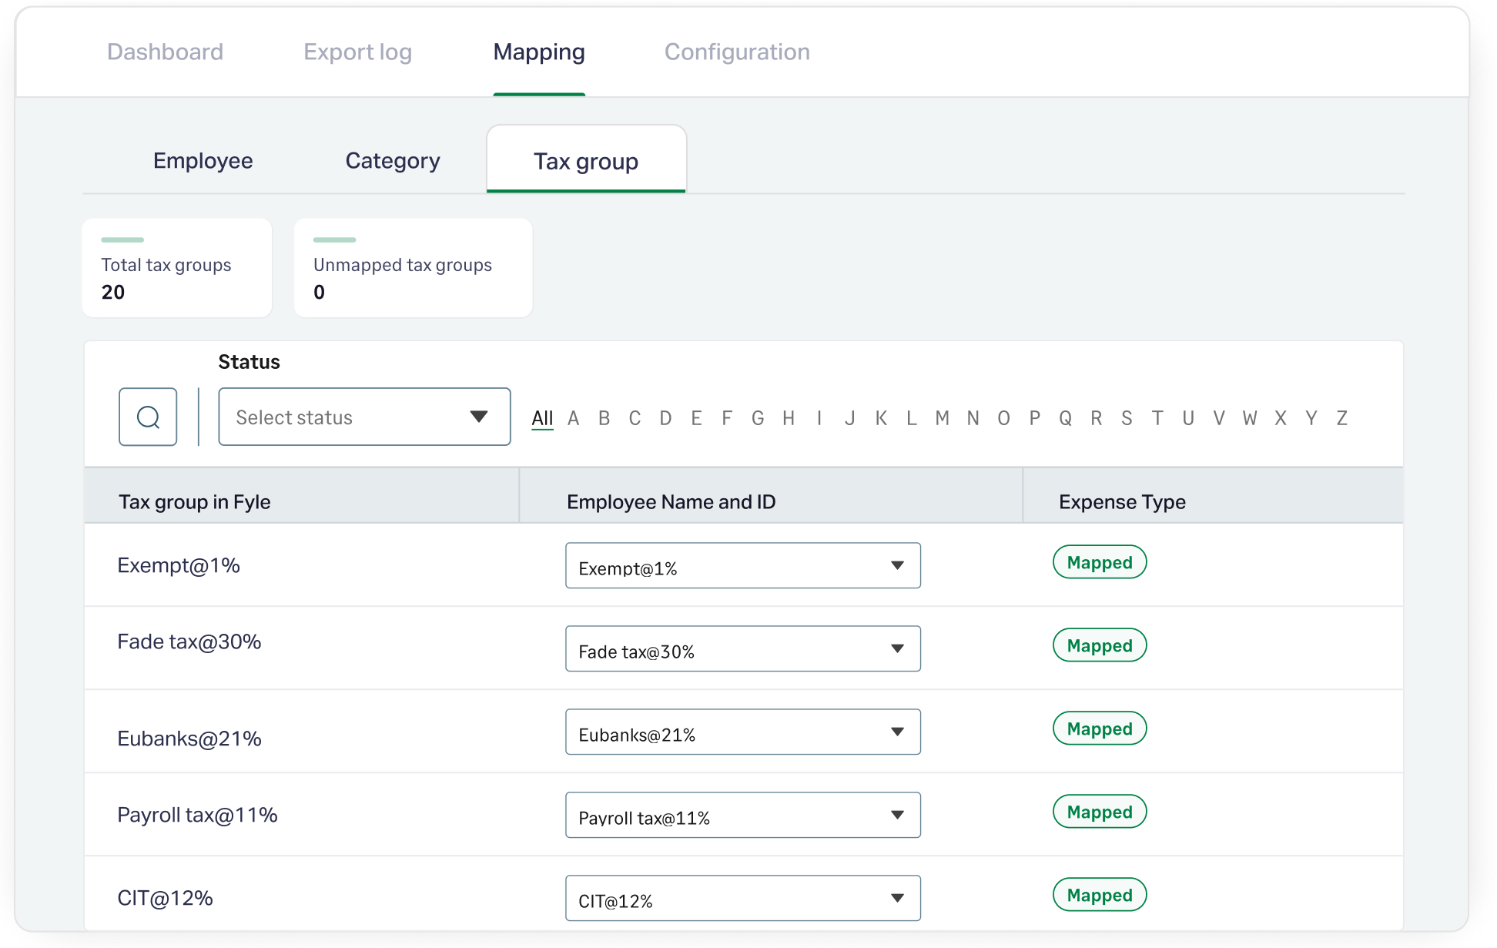Select the Employee sub-tab
Screen dimensions: 1497x948
(203, 160)
